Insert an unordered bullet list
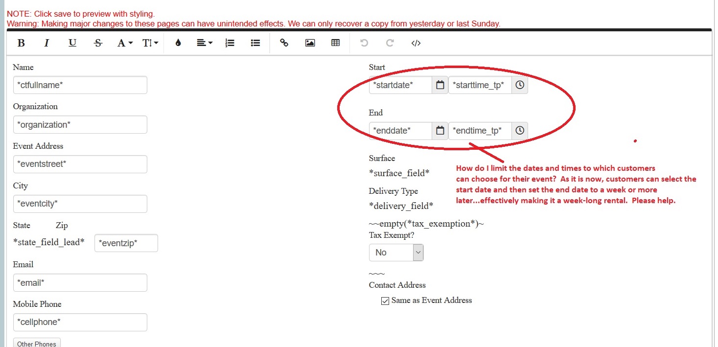The width and height of the screenshot is (718, 347). (x=255, y=43)
